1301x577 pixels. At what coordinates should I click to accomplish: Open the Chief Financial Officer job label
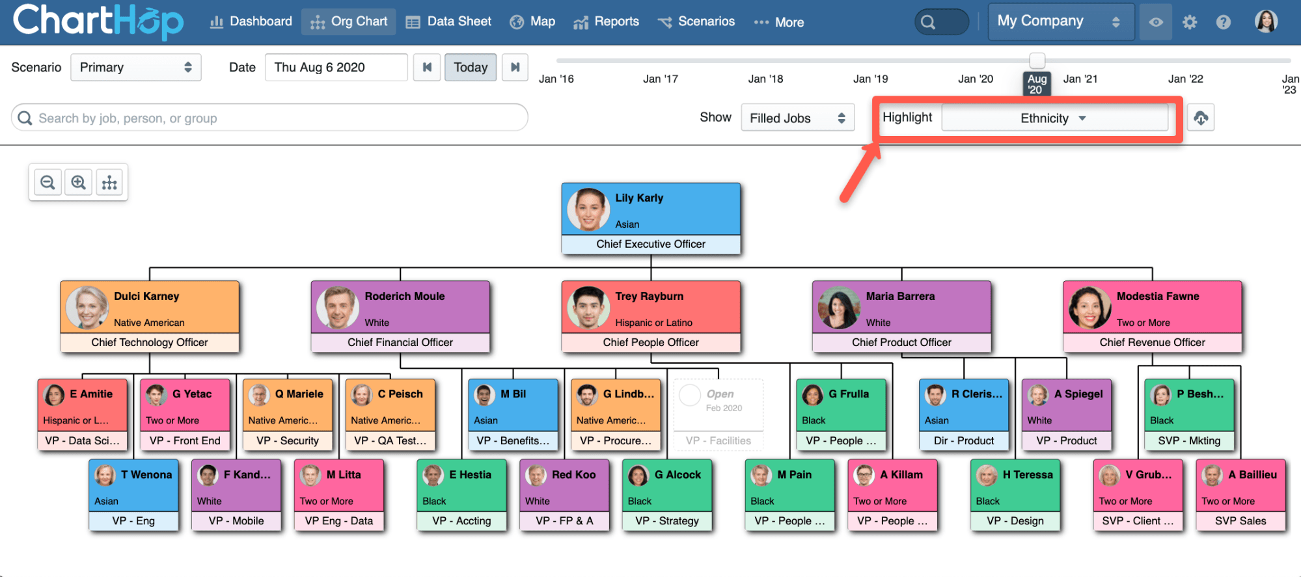(400, 342)
